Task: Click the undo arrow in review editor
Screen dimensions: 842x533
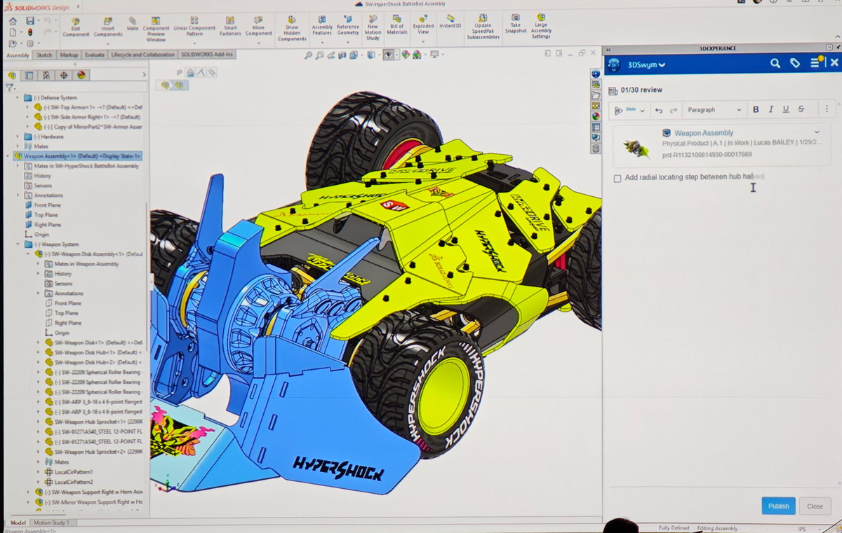Action: pos(658,110)
